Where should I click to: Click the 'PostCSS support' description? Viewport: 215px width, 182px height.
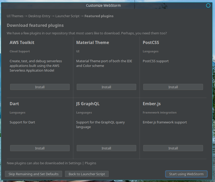(156, 61)
